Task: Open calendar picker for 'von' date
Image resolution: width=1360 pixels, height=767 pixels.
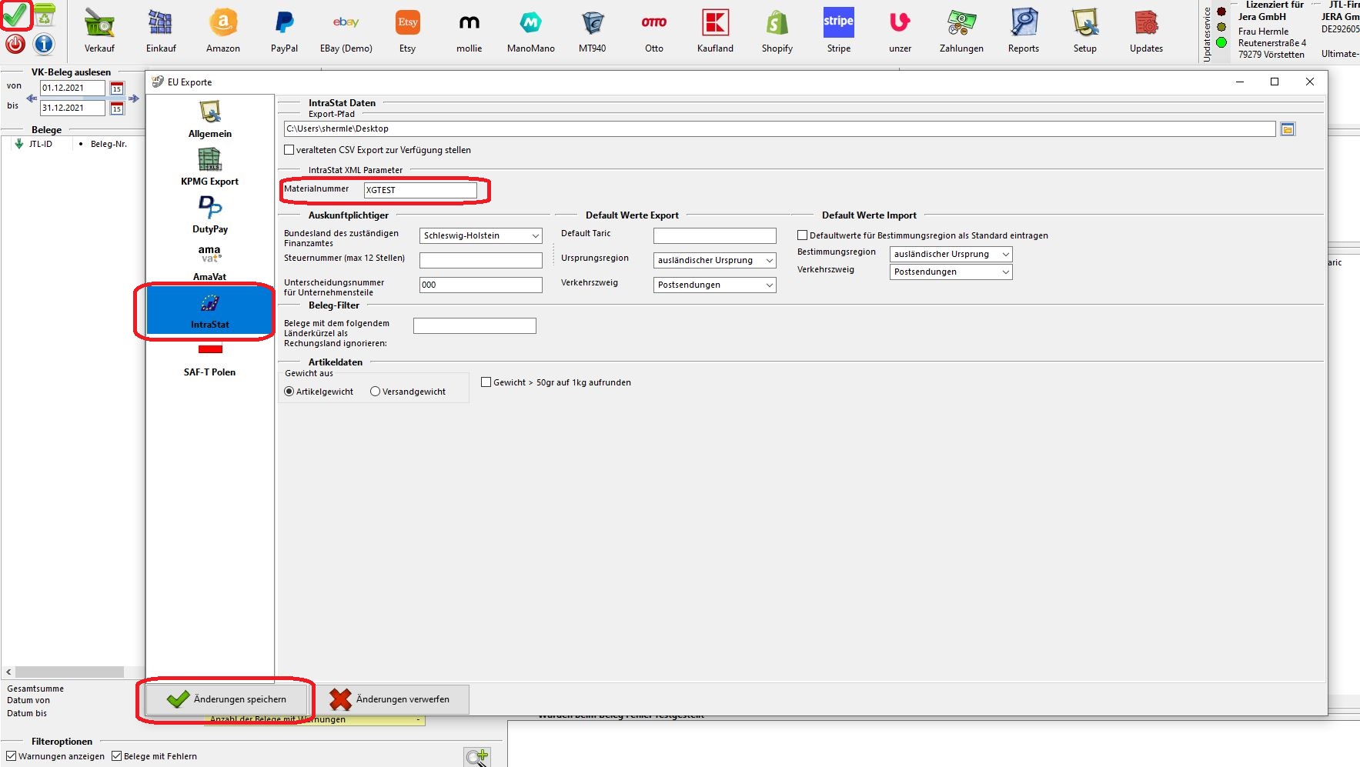Action: (117, 88)
